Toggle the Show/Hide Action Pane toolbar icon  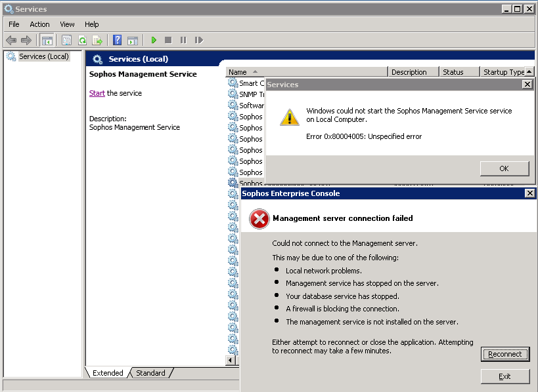click(x=133, y=41)
